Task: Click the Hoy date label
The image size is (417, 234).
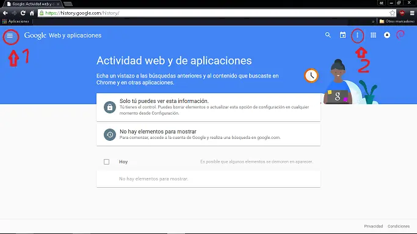Action: point(123,161)
